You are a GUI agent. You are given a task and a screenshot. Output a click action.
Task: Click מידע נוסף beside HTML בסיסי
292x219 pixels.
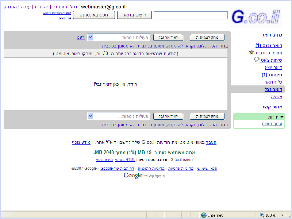[104, 160]
